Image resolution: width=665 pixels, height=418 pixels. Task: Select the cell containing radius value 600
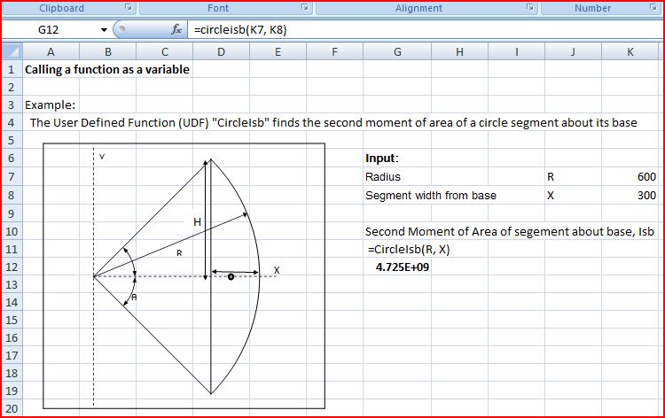click(630, 177)
